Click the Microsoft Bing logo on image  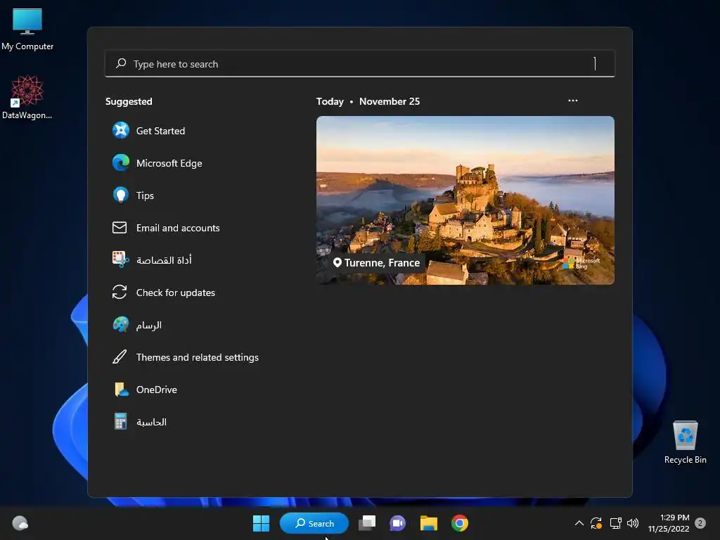pos(581,263)
